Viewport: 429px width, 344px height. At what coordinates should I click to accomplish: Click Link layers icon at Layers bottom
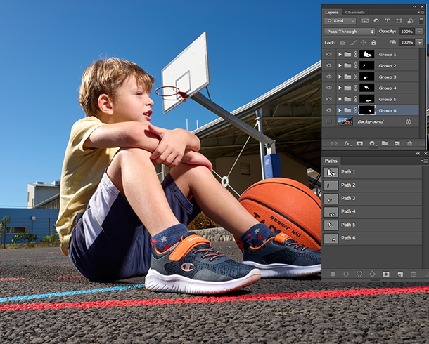tap(334, 143)
